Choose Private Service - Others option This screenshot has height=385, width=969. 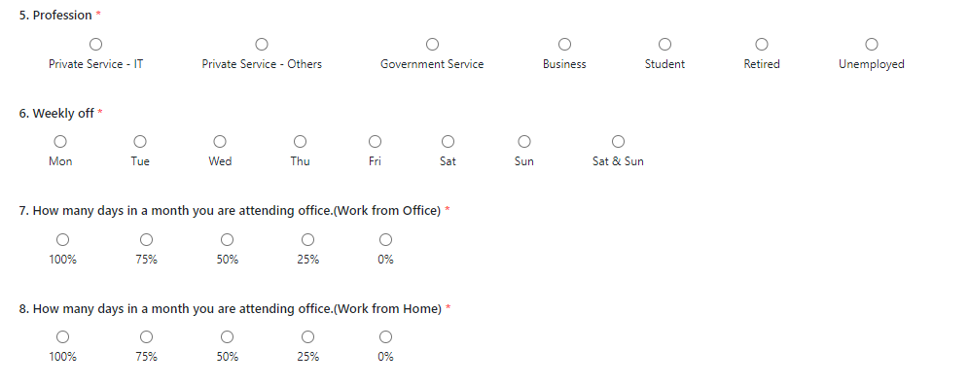(262, 45)
